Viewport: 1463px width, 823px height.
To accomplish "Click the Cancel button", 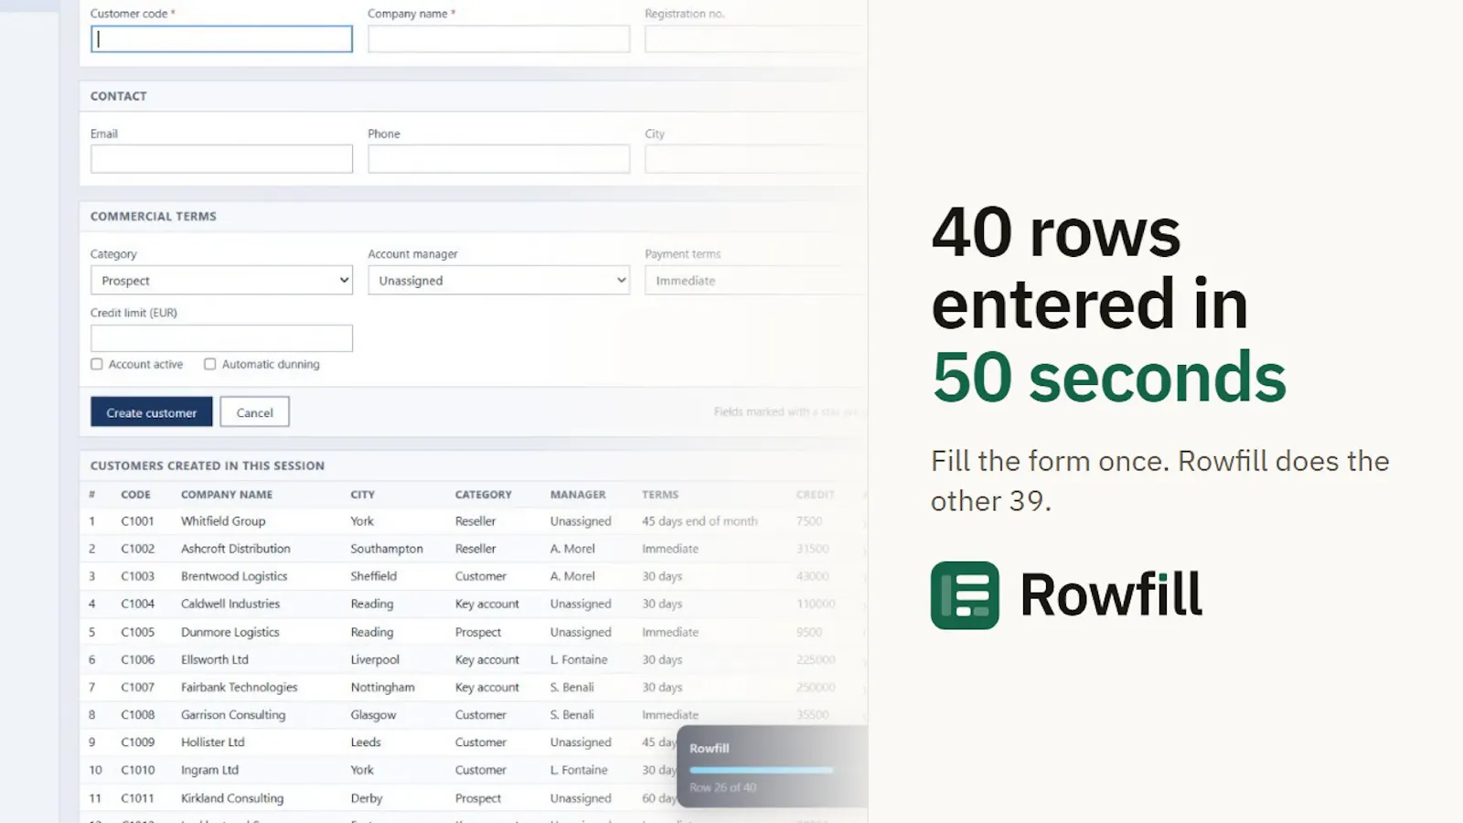I will pyautogui.click(x=254, y=412).
